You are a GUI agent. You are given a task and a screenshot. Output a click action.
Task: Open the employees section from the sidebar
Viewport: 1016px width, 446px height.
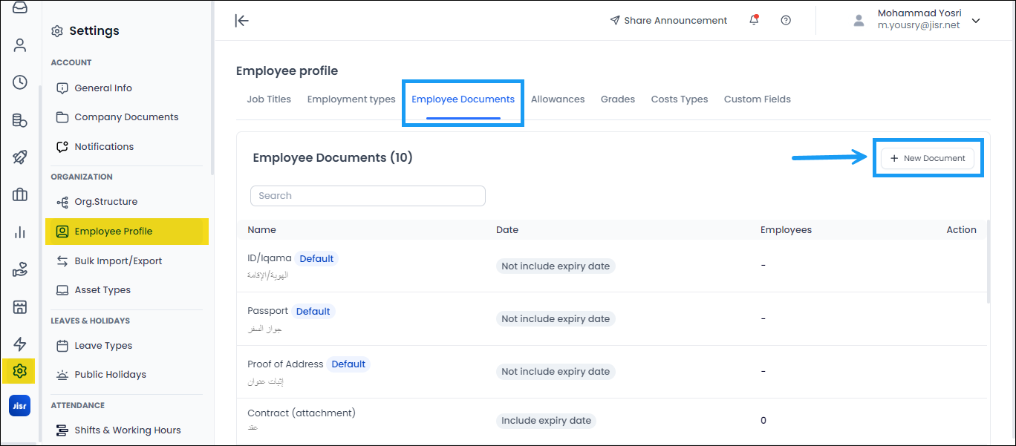(x=19, y=45)
